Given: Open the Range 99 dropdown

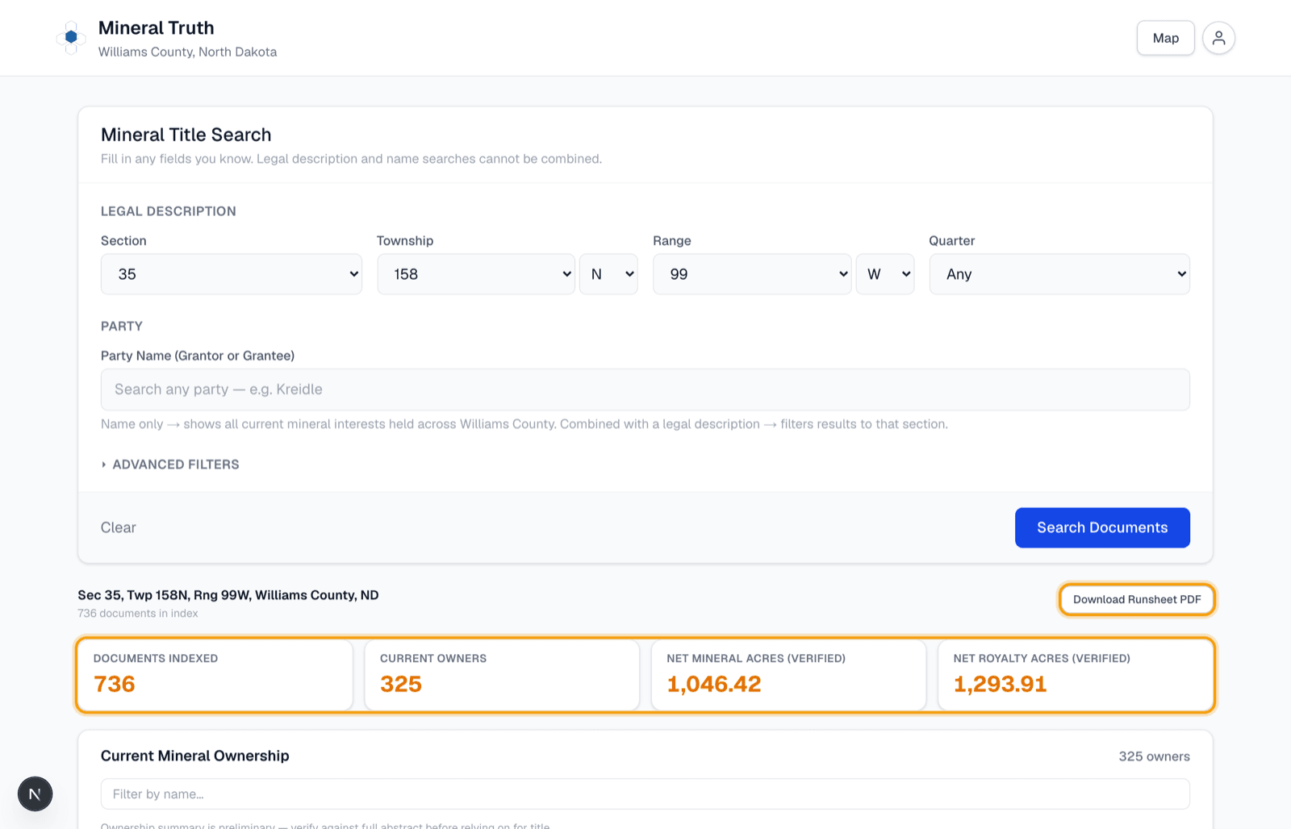Looking at the screenshot, I should (752, 274).
